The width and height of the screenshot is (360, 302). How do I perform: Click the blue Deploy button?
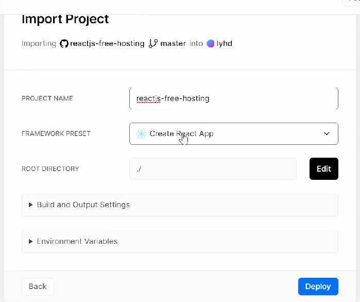(x=318, y=287)
